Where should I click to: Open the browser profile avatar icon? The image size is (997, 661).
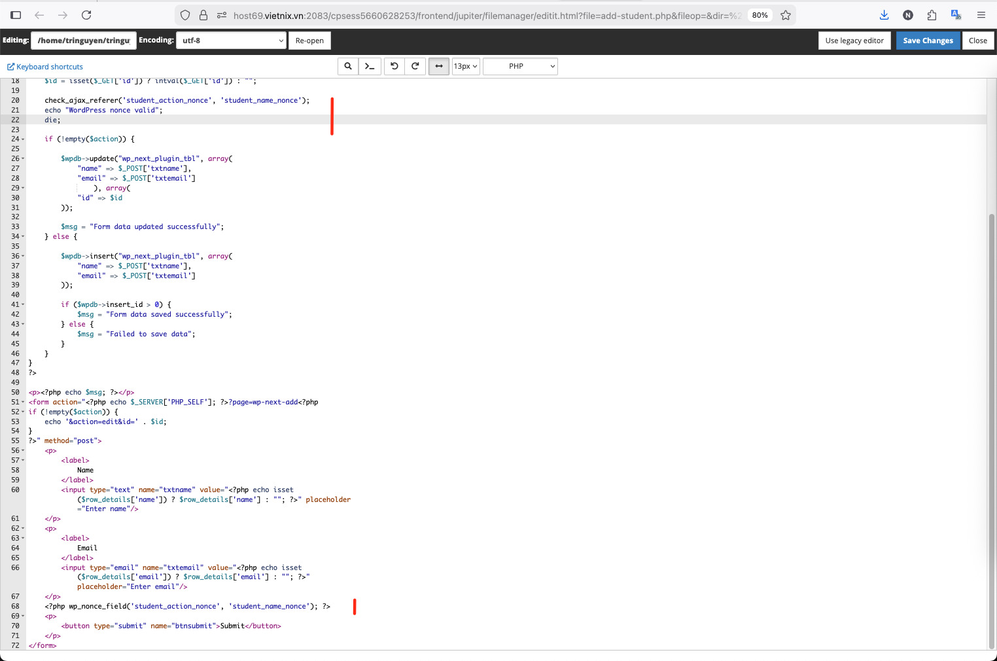pos(907,14)
